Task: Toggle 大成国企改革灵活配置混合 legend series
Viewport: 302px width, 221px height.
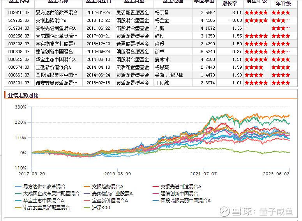Action: [48, 194]
